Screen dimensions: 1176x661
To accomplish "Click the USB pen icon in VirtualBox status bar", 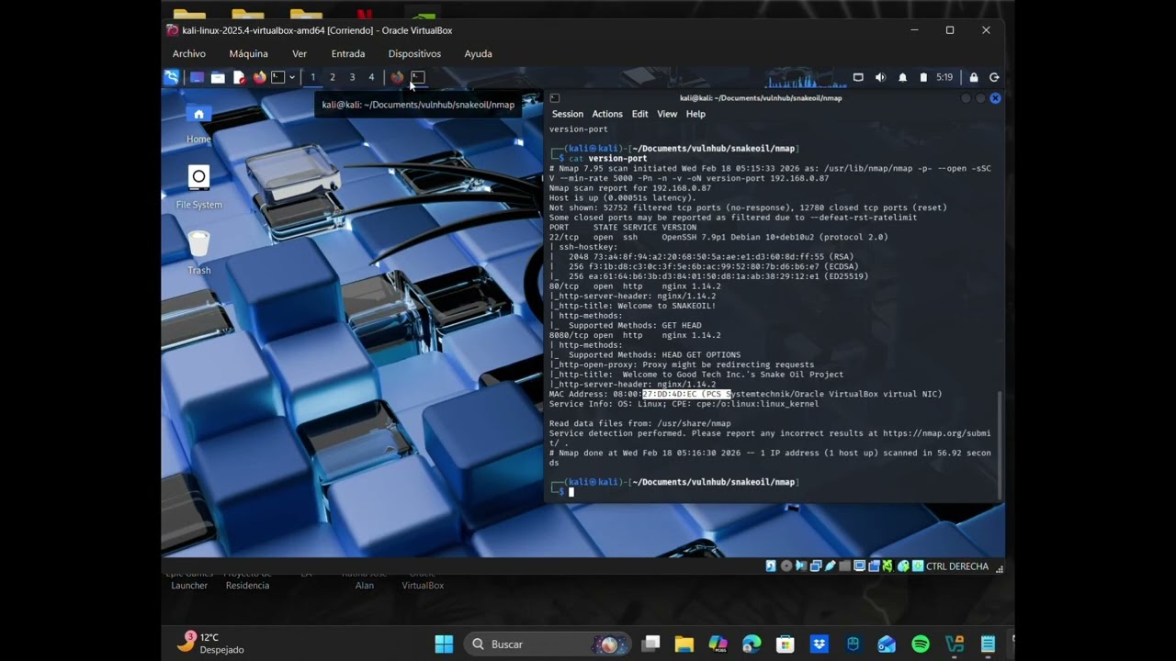I will click(831, 566).
